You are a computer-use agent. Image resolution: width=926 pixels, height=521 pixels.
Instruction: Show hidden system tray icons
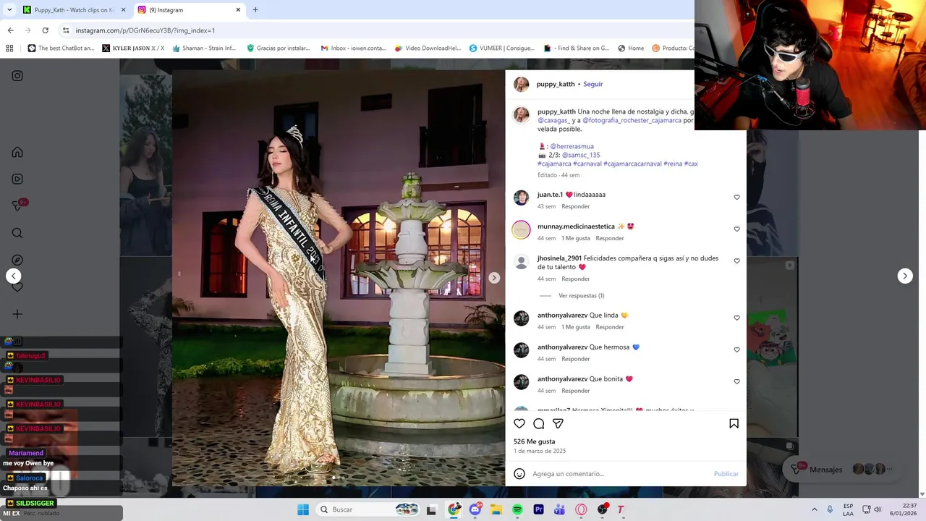click(x=815, y=509)
